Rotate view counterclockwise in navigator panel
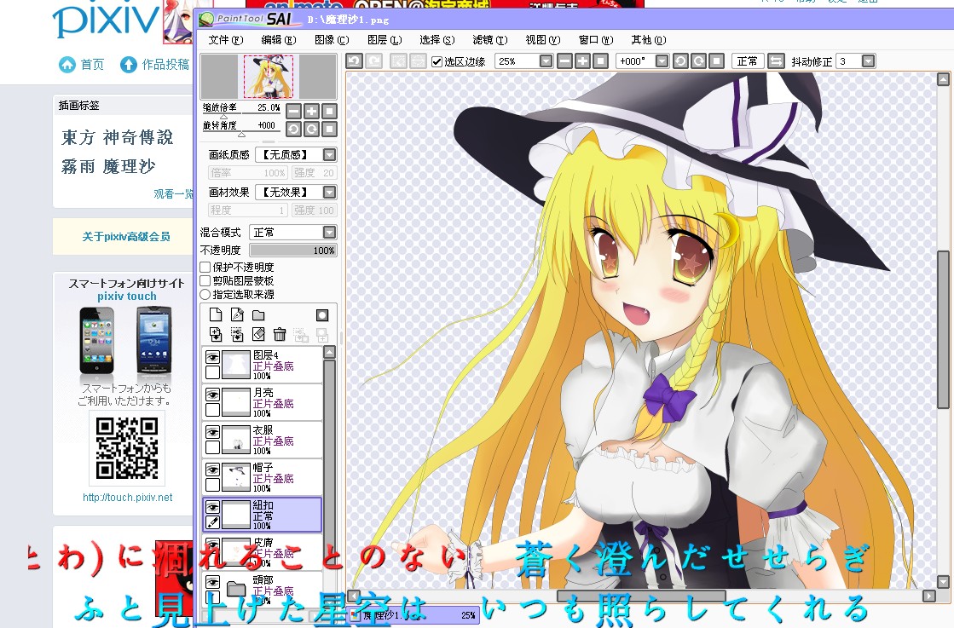The width and height of the screenshot is (954, 628). click(293, 129)
